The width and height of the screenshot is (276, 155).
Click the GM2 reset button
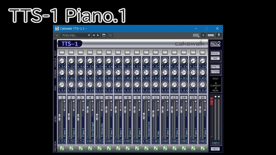[x=215, y=58]
